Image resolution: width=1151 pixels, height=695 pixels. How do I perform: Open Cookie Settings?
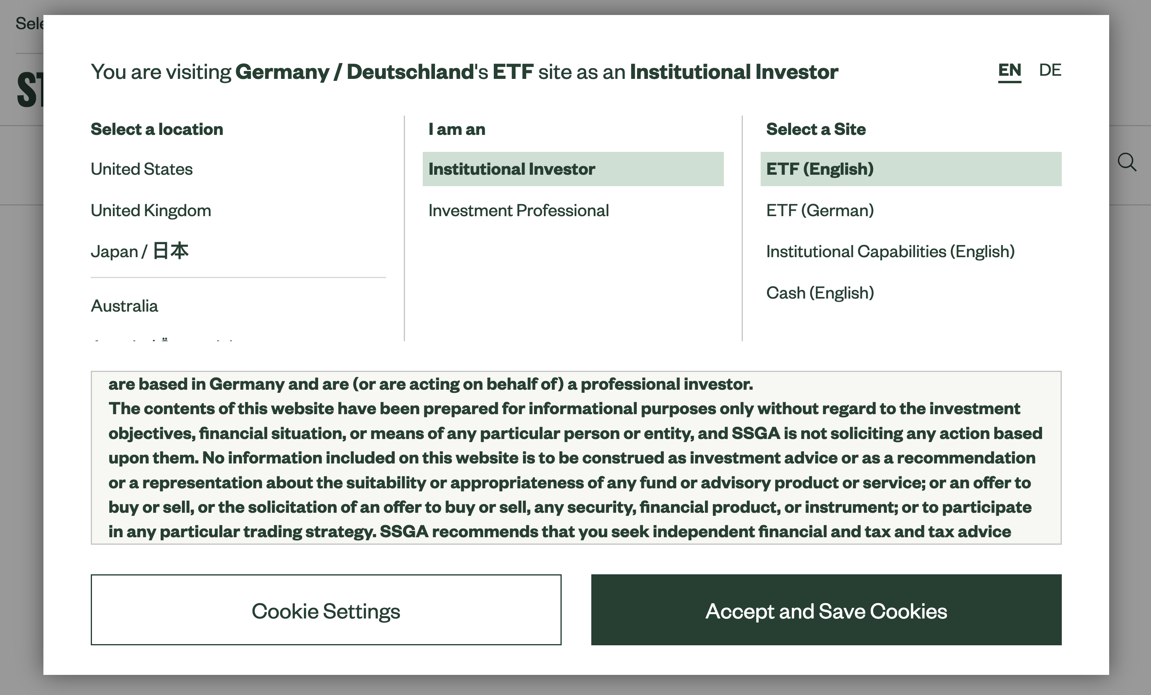[x=326, y=610]
